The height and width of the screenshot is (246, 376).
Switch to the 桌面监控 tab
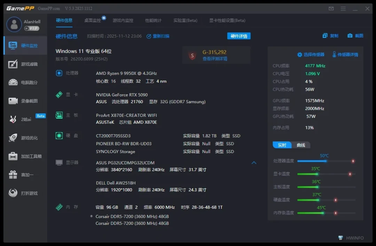[x=93, y=21]
